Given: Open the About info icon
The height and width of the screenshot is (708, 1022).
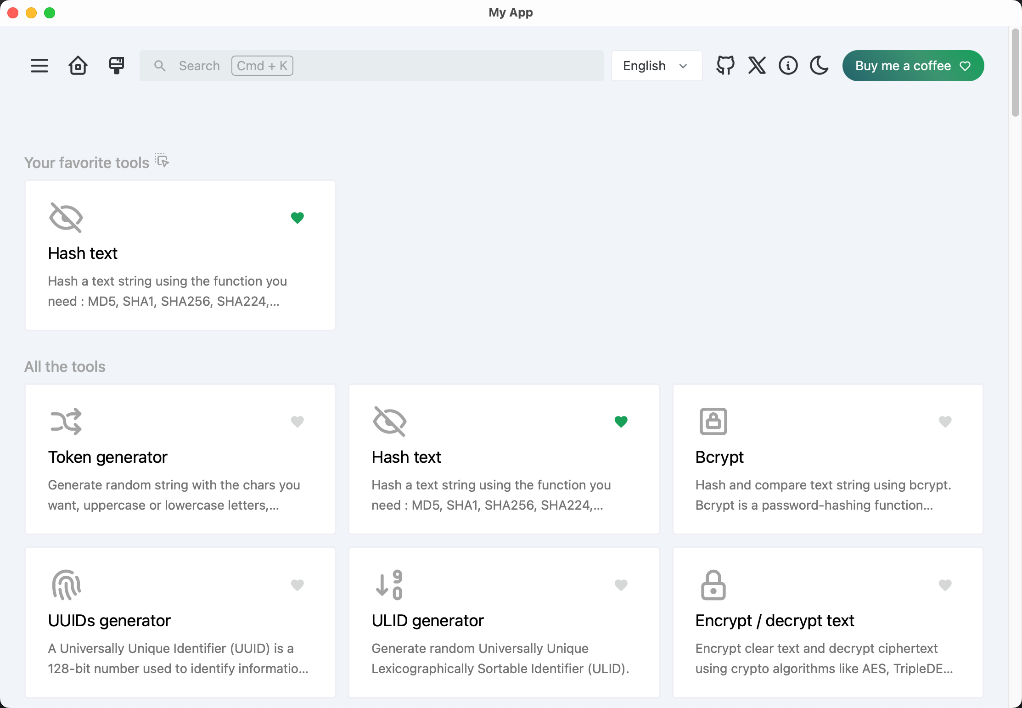Looking at the screenshot, I should tap(788, 66).
